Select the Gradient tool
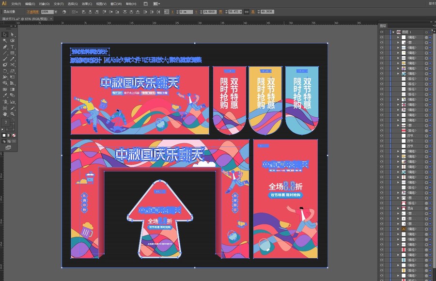 12,89
